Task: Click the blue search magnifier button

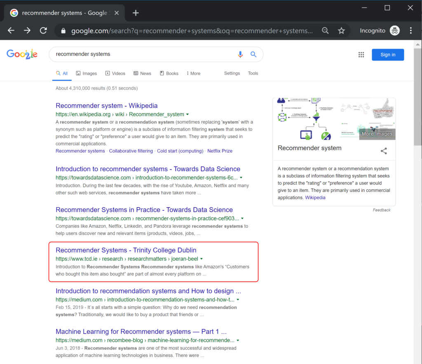Action: pos(253,54)
